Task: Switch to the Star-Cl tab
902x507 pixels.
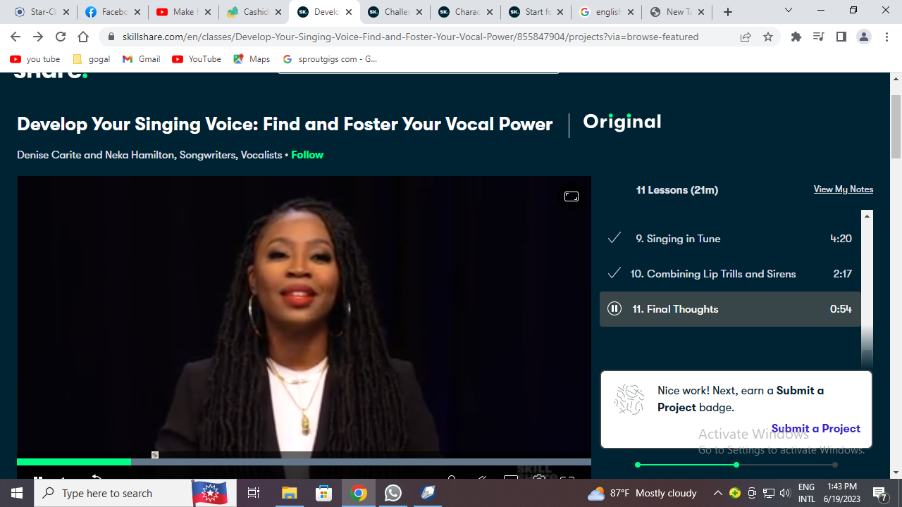Action: click(x=41, y=12)
